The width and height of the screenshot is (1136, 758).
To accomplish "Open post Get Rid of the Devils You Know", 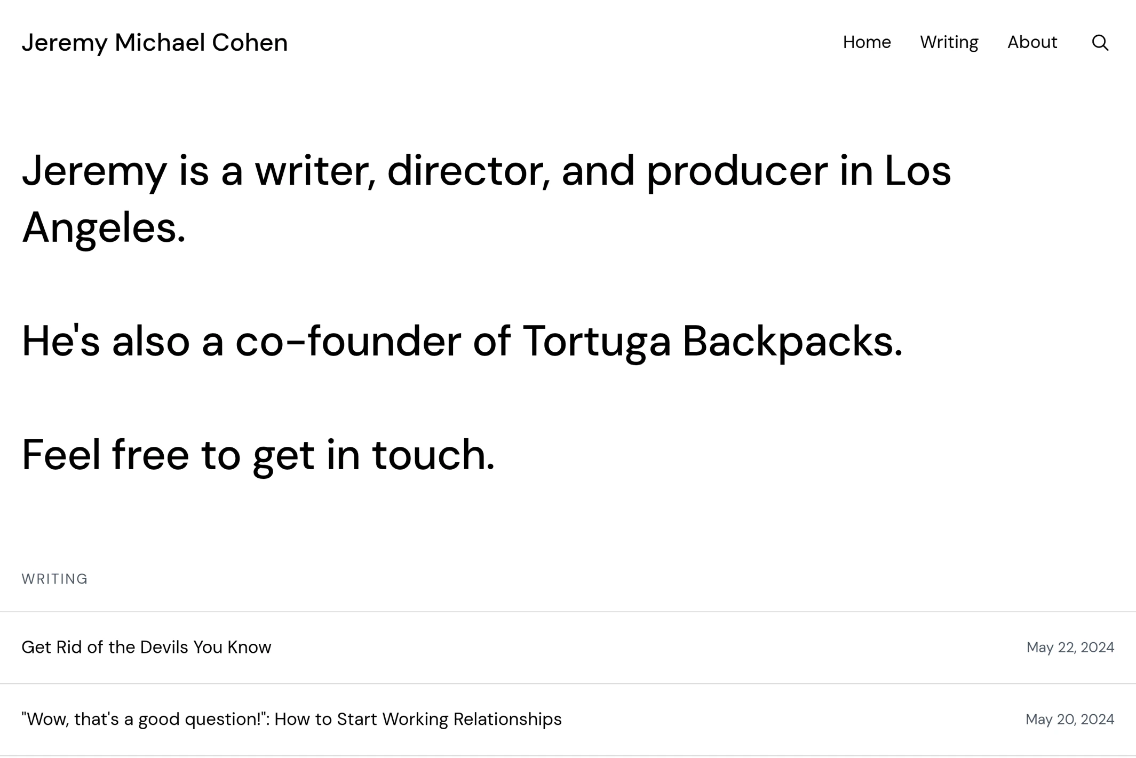I will click(x=146, y=647).
